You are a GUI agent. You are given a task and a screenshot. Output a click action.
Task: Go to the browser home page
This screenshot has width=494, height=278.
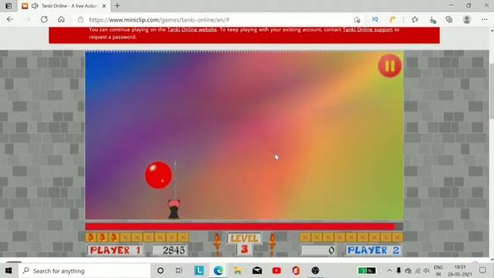(61, 19)
